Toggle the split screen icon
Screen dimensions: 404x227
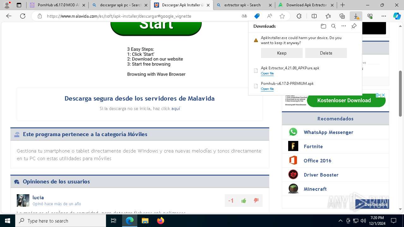(314, 16)
